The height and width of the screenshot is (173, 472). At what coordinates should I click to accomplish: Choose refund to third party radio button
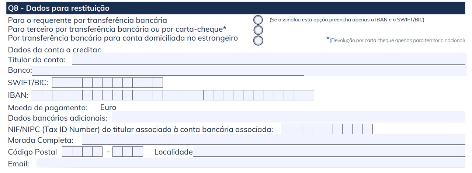click(258, 30)
